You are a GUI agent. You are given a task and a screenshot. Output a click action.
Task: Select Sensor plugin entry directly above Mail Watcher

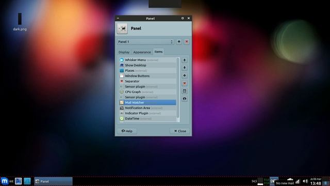148,97
